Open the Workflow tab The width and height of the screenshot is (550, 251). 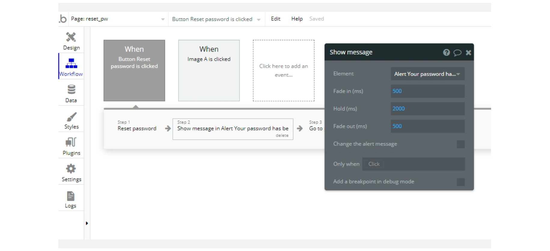coord(71,67)
